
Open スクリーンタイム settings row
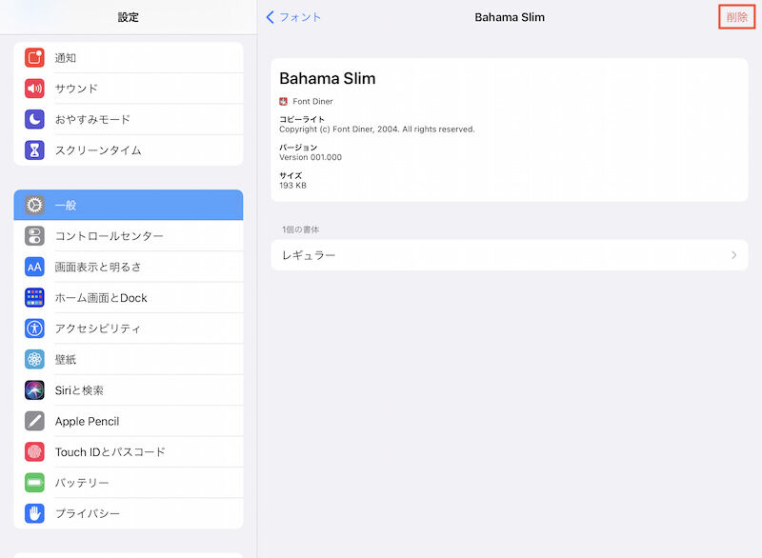[x=129, y=150]
